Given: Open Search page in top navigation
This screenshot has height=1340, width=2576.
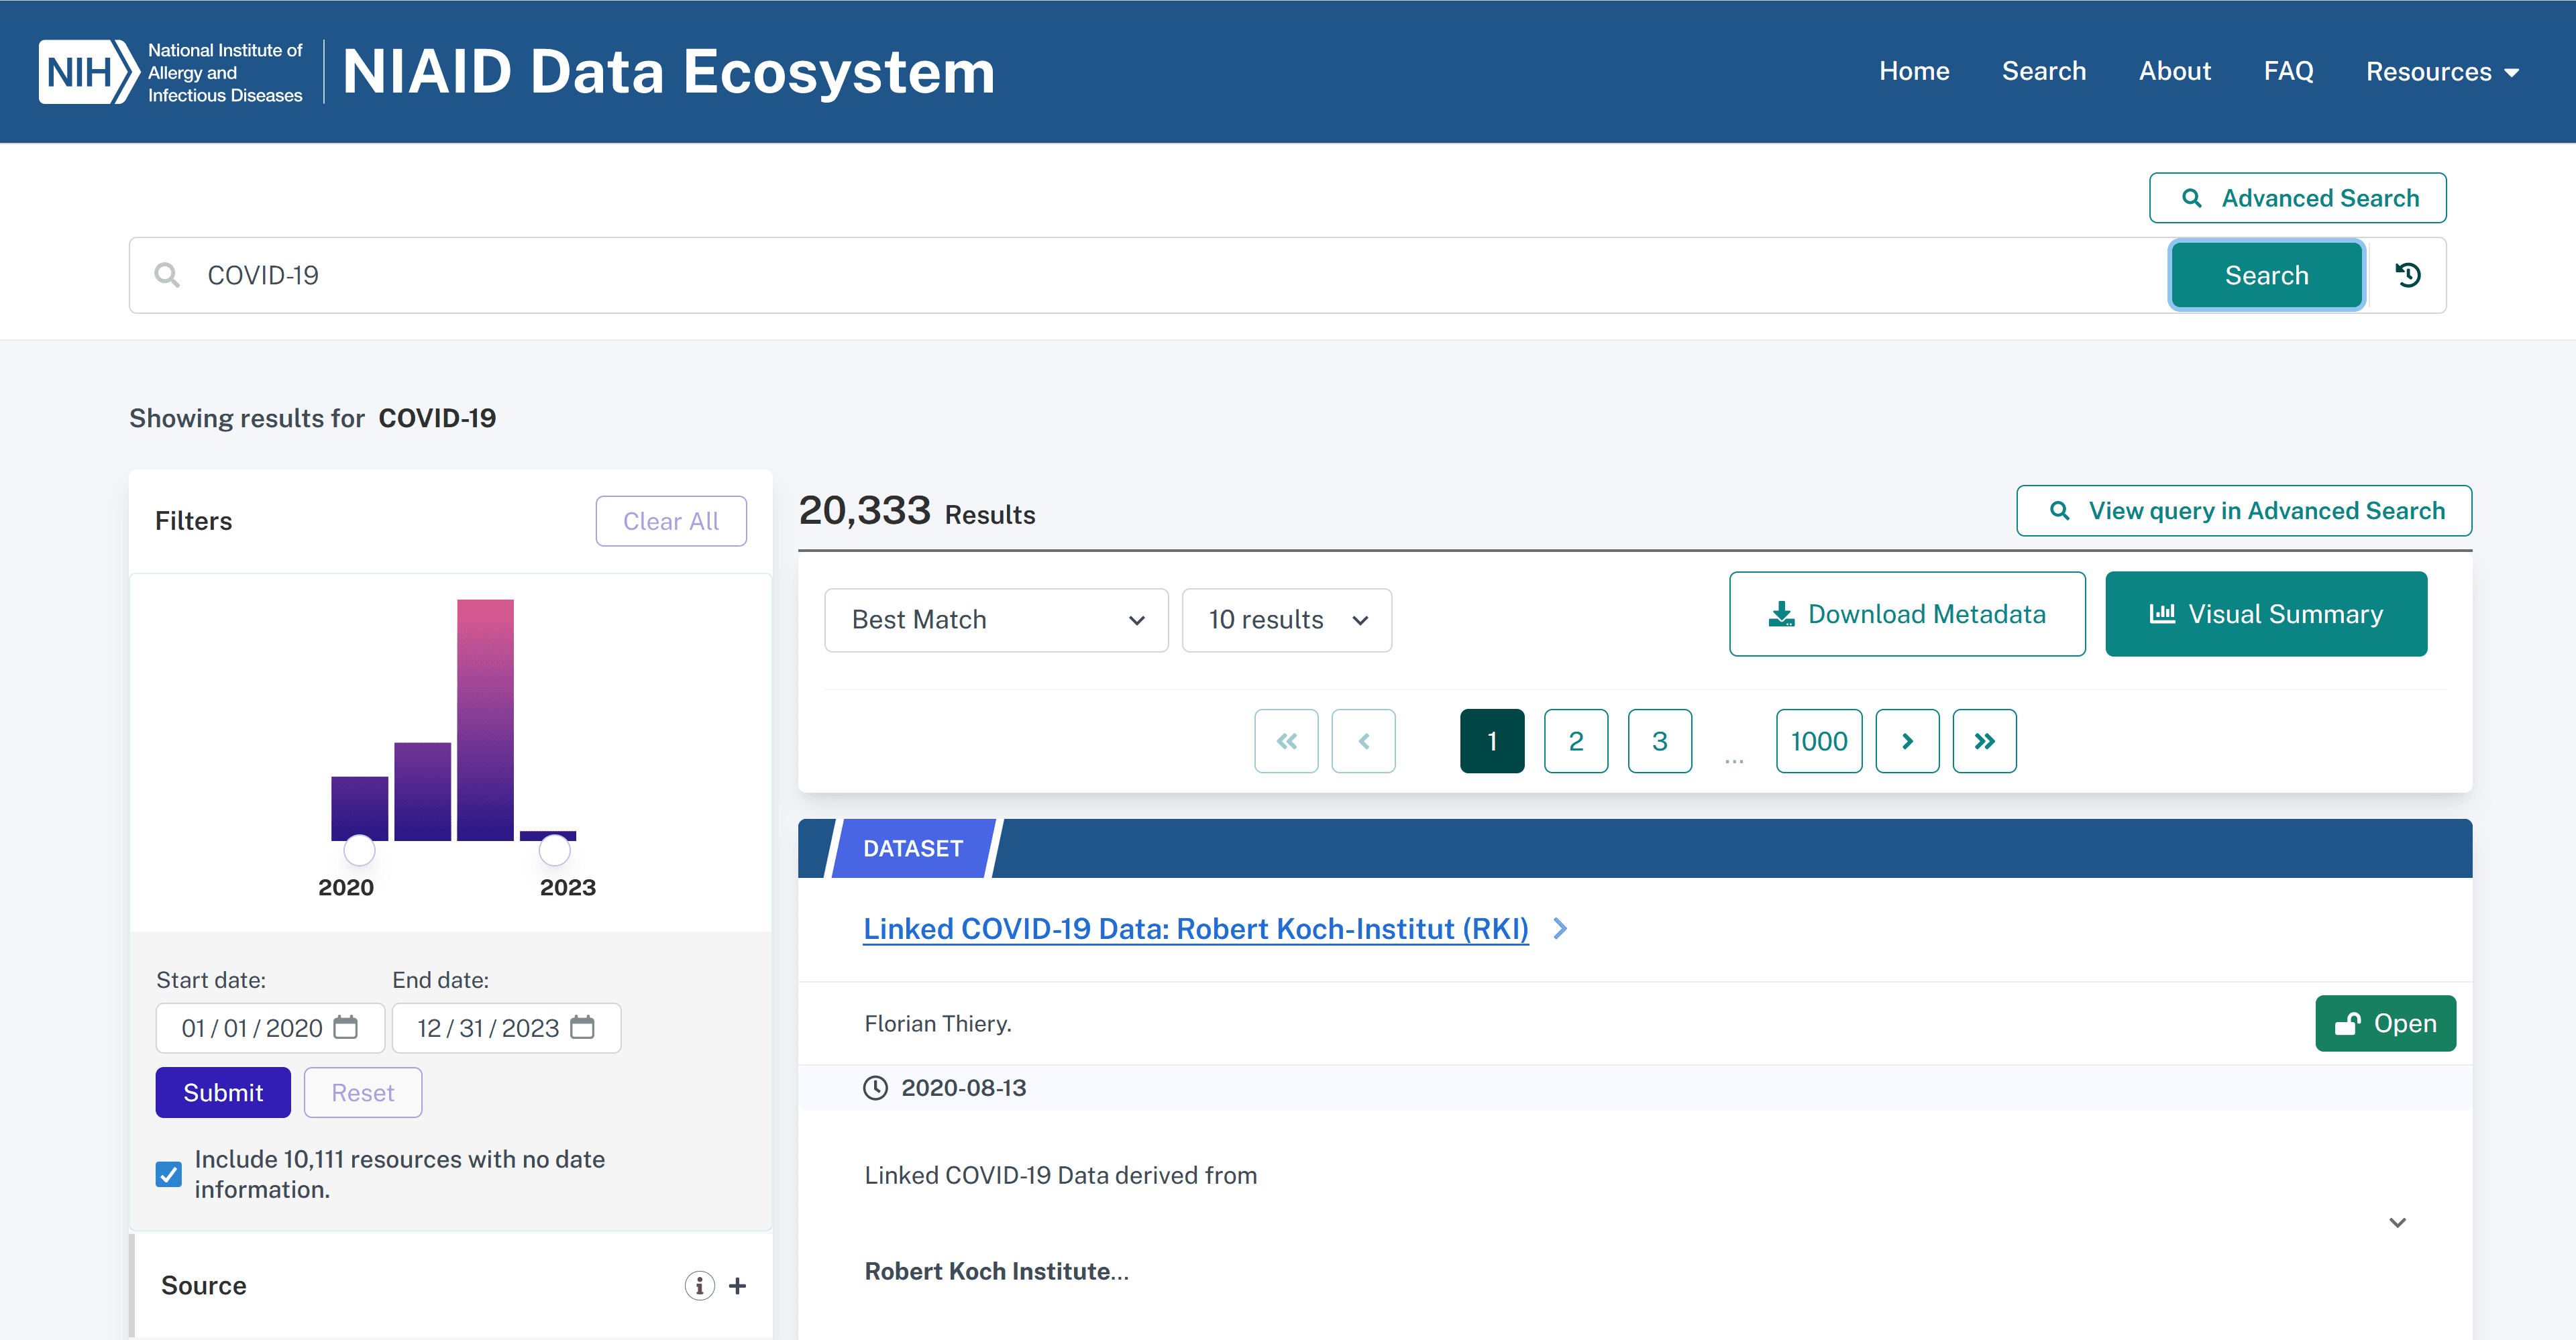Looking at the screenshot, I should point(2043,71).
